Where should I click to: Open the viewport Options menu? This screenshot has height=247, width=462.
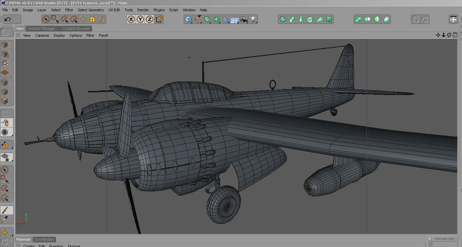pos(75,35)
